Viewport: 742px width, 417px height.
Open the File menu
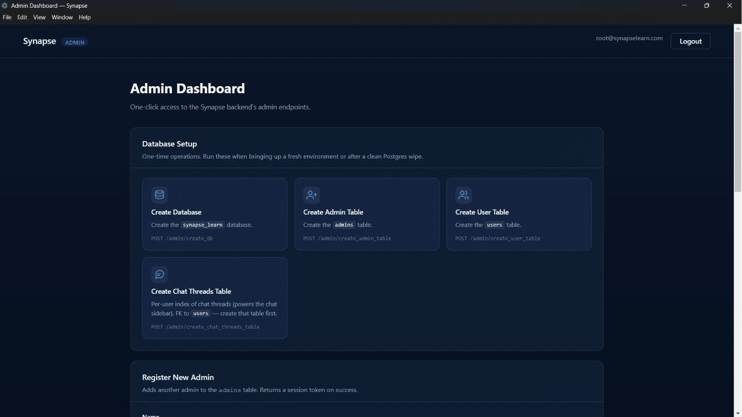click(x=7, y=17)
